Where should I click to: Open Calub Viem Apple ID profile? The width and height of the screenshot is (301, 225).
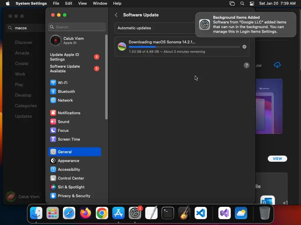click(74, 40)
